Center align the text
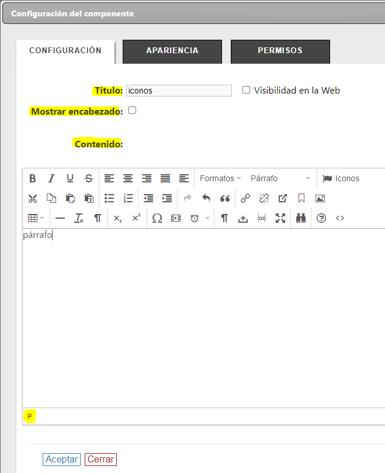385x473 pixels. (128, 178)
